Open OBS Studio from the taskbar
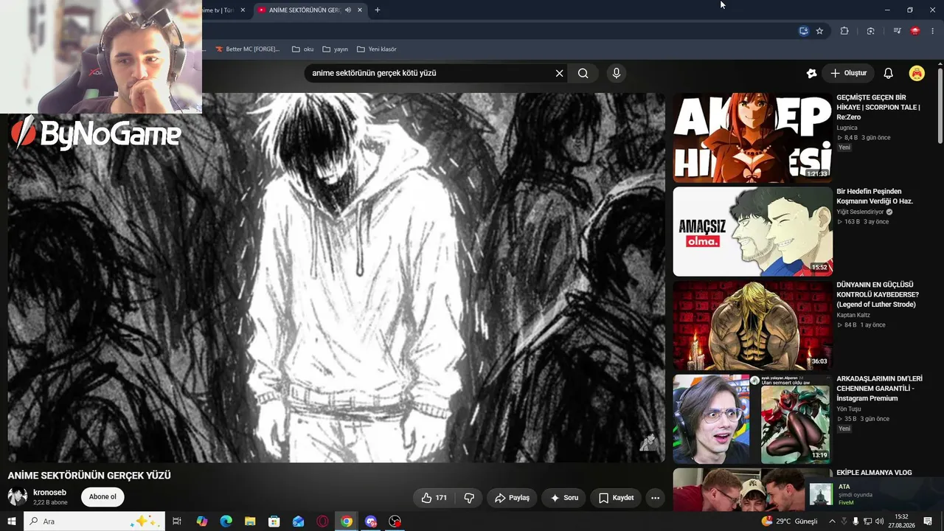This screenshot has height=531, width=944. 395,521
